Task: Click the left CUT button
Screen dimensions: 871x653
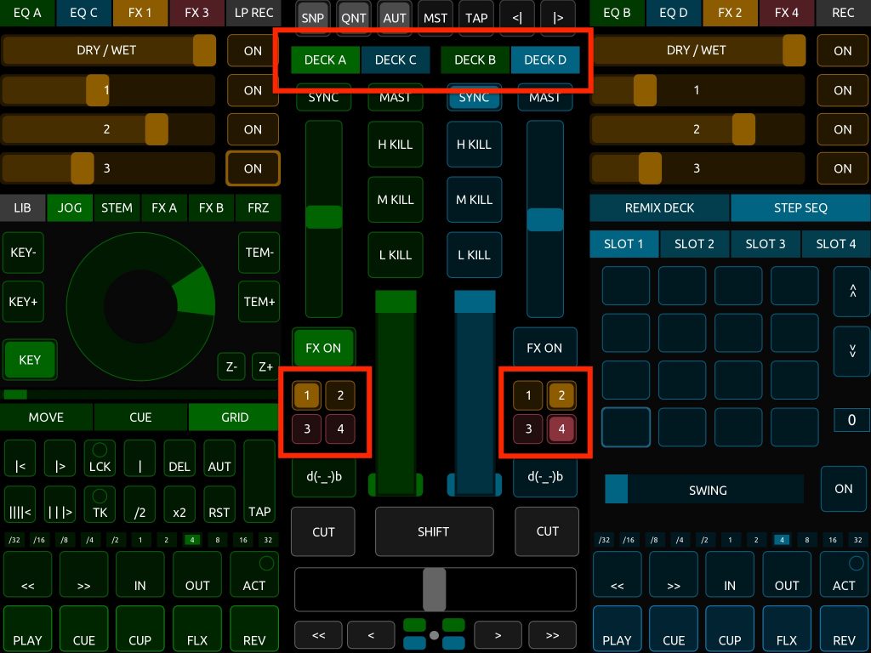Action: (323, 532)
